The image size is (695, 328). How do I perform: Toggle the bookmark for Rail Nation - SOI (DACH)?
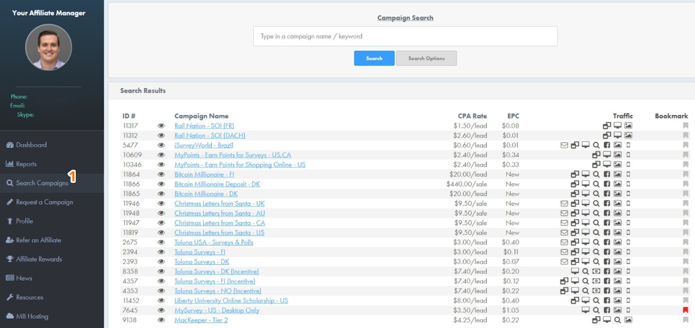(x=685, y=135)
